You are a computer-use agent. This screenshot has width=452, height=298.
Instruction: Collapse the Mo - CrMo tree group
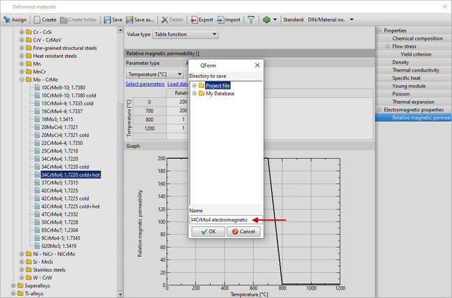[22, 79]
